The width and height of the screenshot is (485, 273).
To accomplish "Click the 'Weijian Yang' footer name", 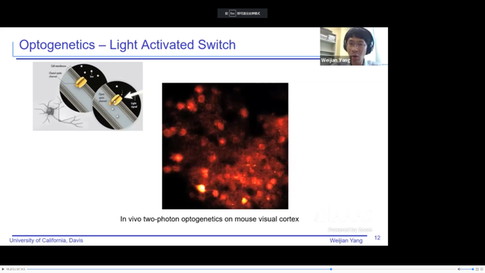I will (346, 240).
